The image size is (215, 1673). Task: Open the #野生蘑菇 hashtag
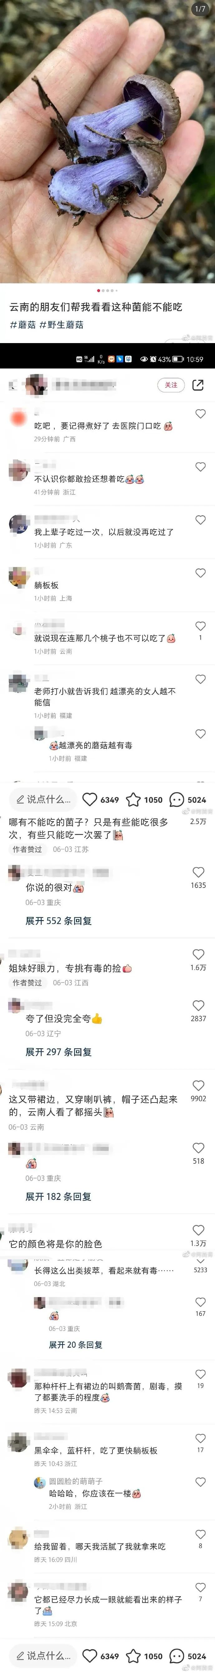62,325
